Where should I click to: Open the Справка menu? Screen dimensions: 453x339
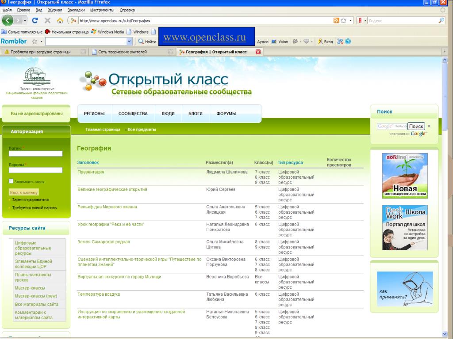127,10
